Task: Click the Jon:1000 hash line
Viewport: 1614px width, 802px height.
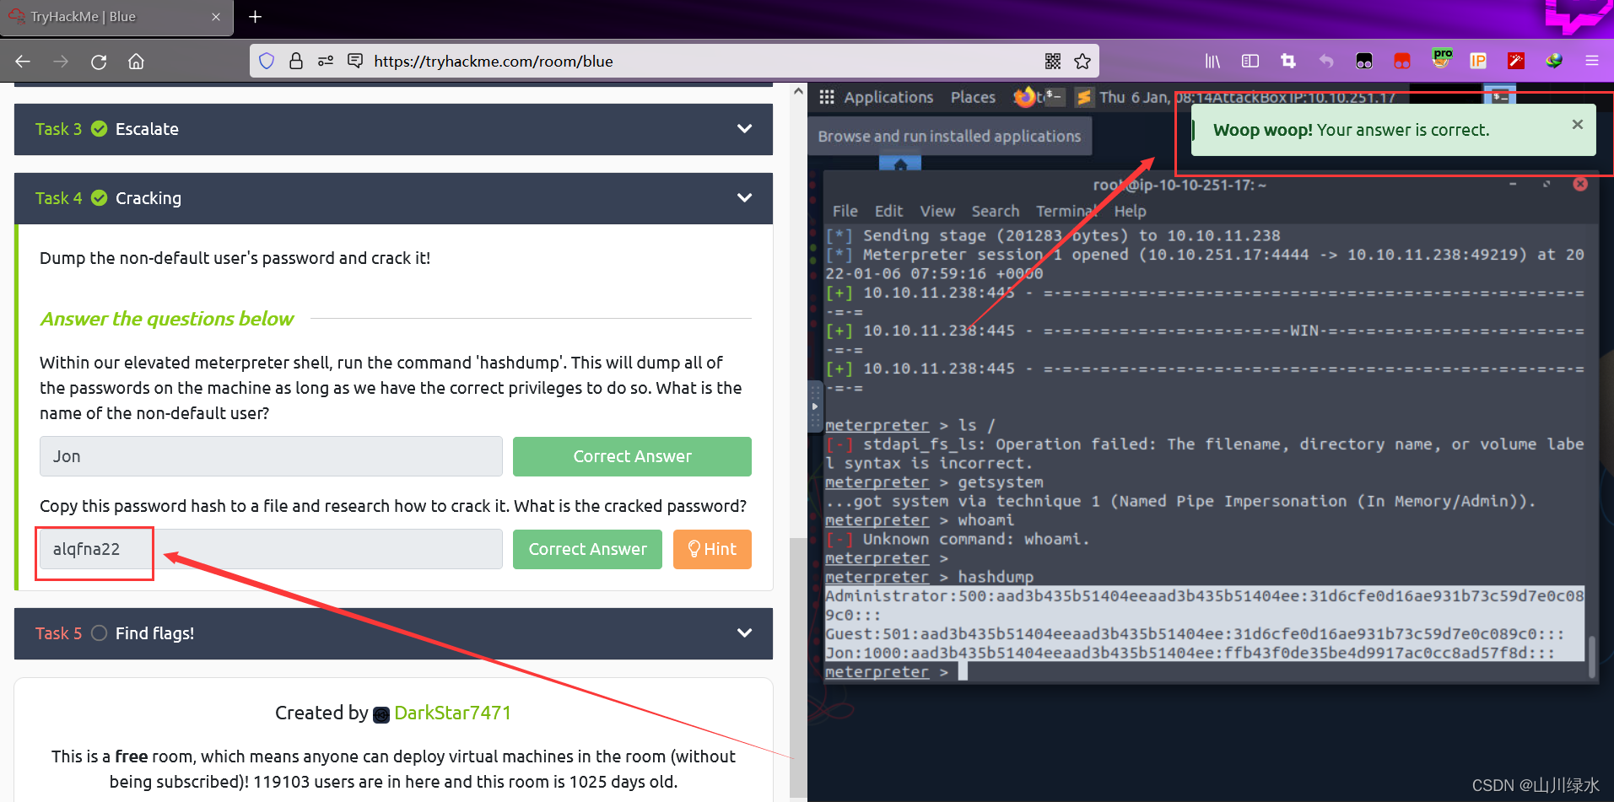Action: (1190, 653)
